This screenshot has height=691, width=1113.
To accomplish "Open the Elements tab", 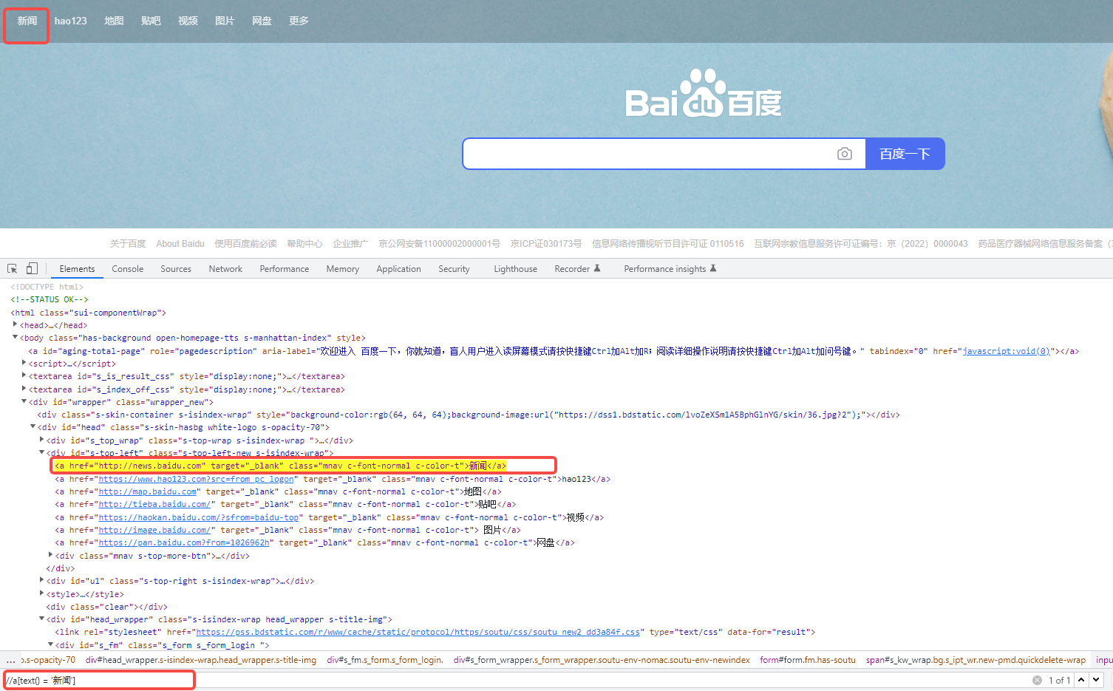I will coord(77,269).
